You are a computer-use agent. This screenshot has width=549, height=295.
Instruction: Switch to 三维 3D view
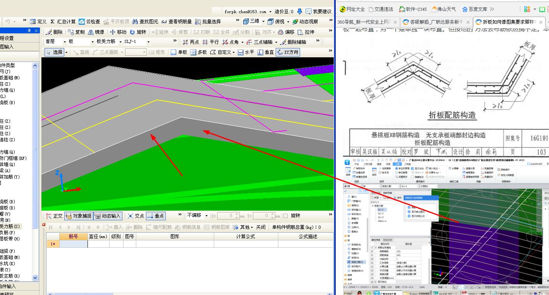[250, 21]
